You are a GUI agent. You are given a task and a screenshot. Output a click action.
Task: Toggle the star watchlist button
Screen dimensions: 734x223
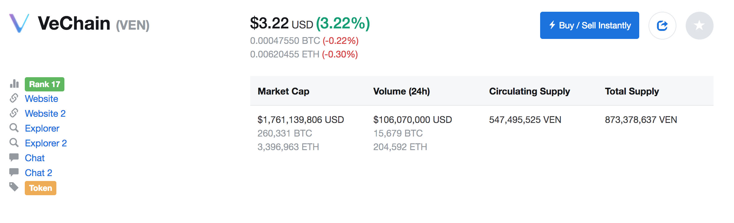tap(699, 26)
